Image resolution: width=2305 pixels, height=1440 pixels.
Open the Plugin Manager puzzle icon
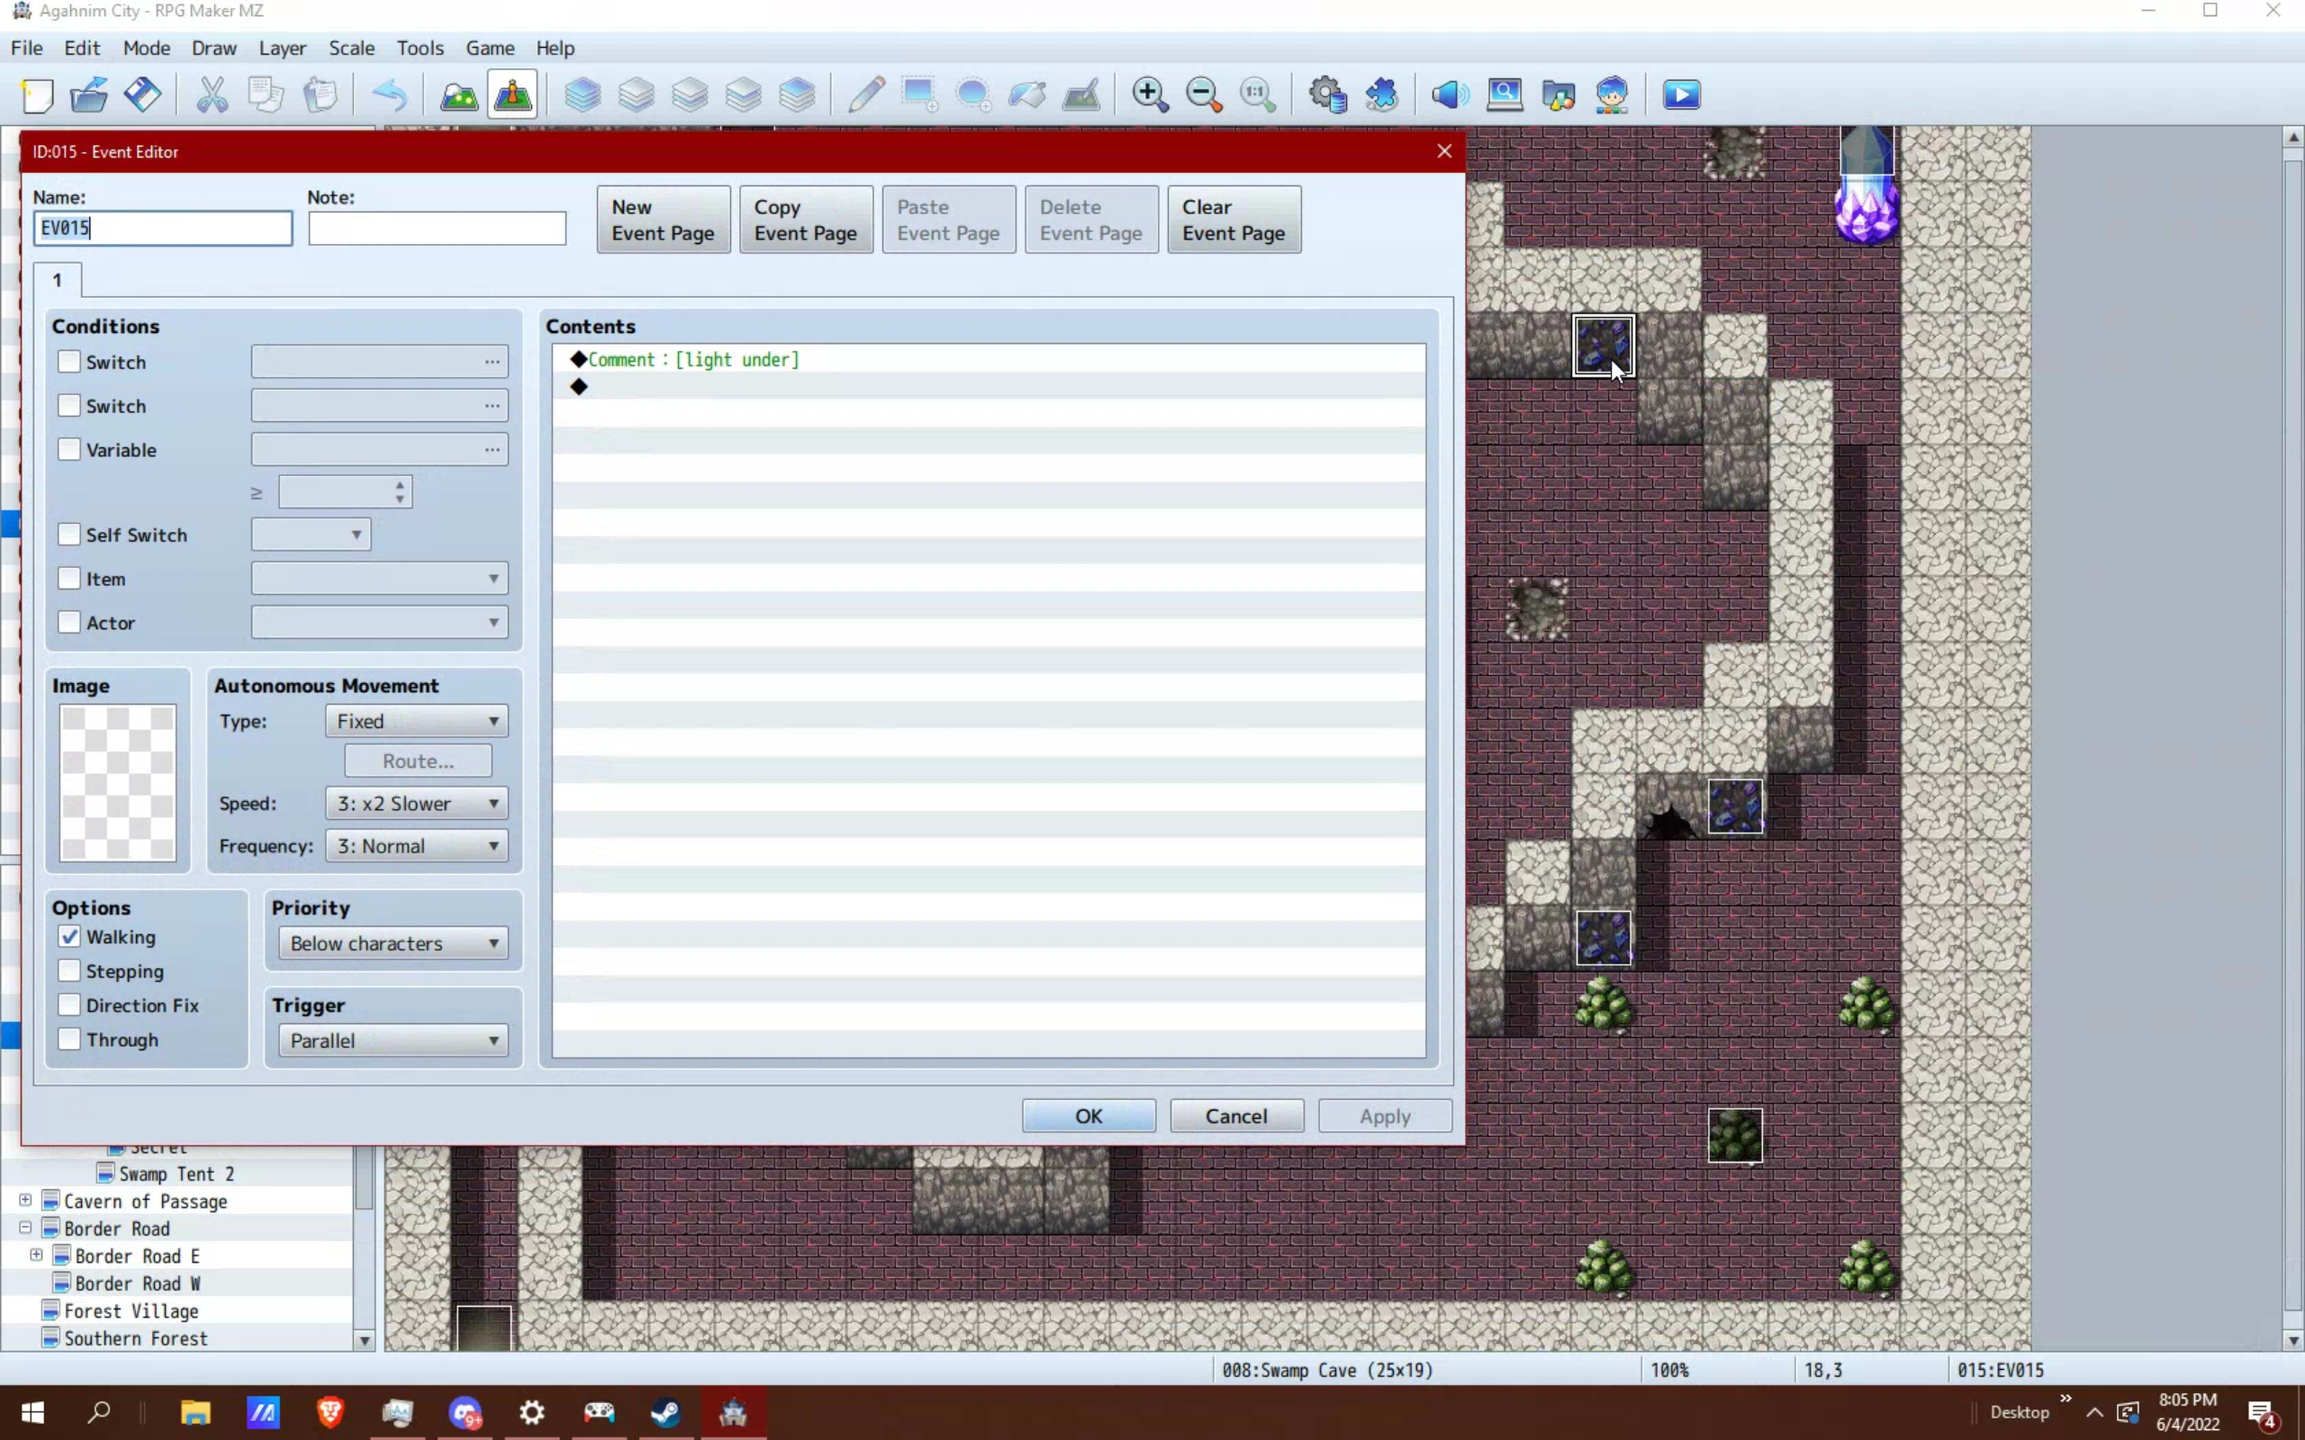(x=1381, y=95)
